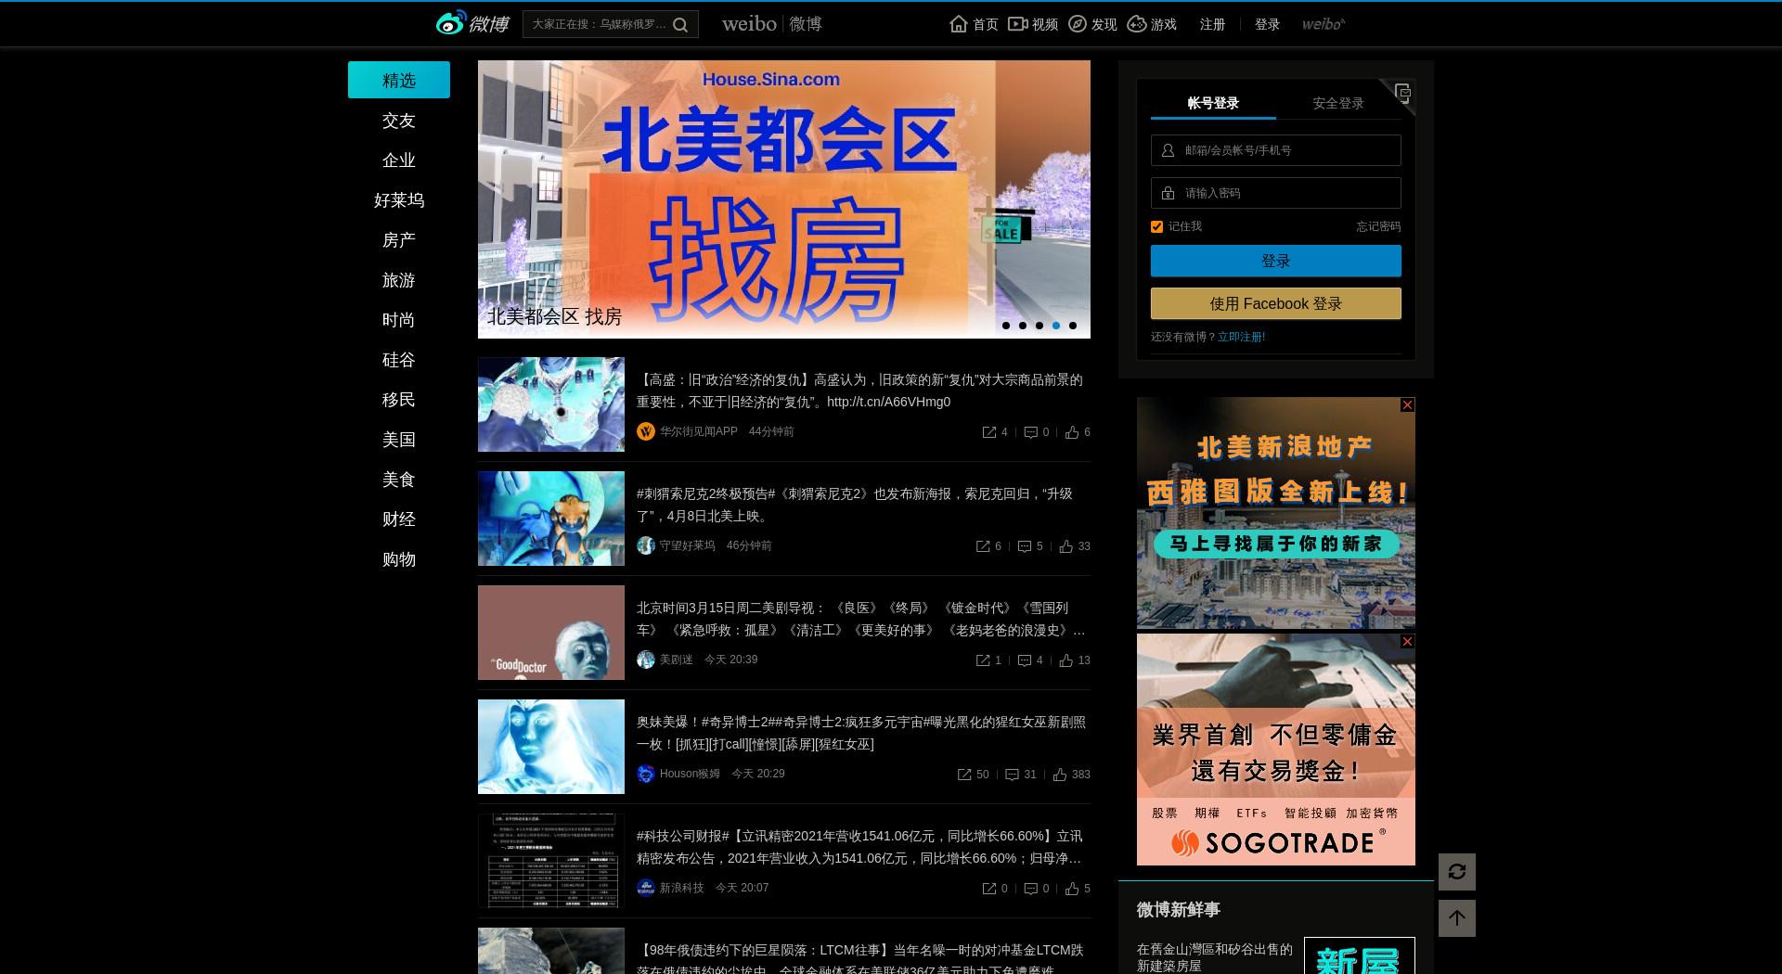Switch to 帐号登录 tab
The height and width of the screenshot is (974, 1782).
[1213, 103]
